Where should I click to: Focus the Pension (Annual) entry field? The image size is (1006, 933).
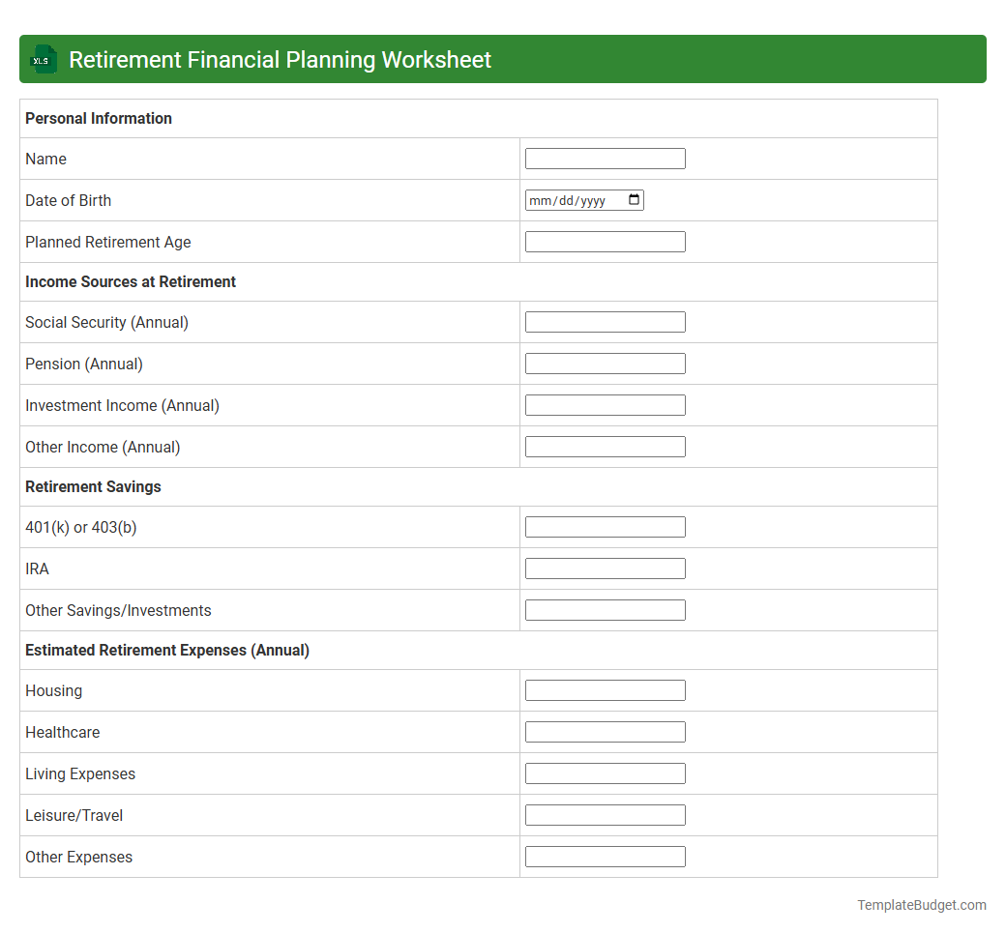pyautogui.click(x=605, y=363)
